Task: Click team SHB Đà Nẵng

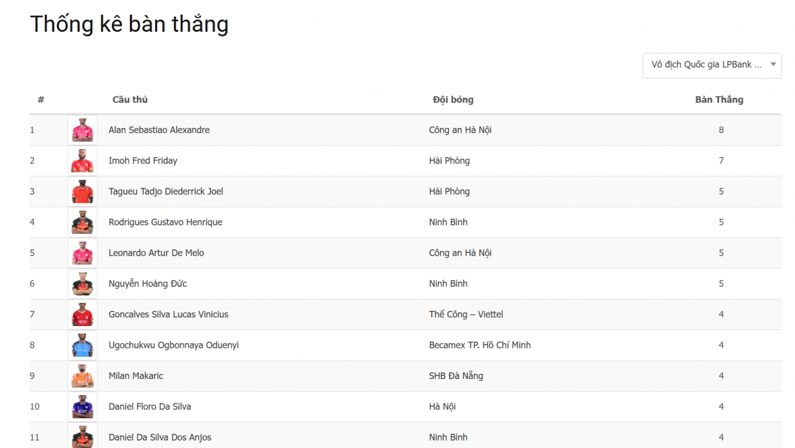Action: point(456,376)
